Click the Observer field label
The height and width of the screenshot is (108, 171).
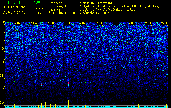point(55,3)
